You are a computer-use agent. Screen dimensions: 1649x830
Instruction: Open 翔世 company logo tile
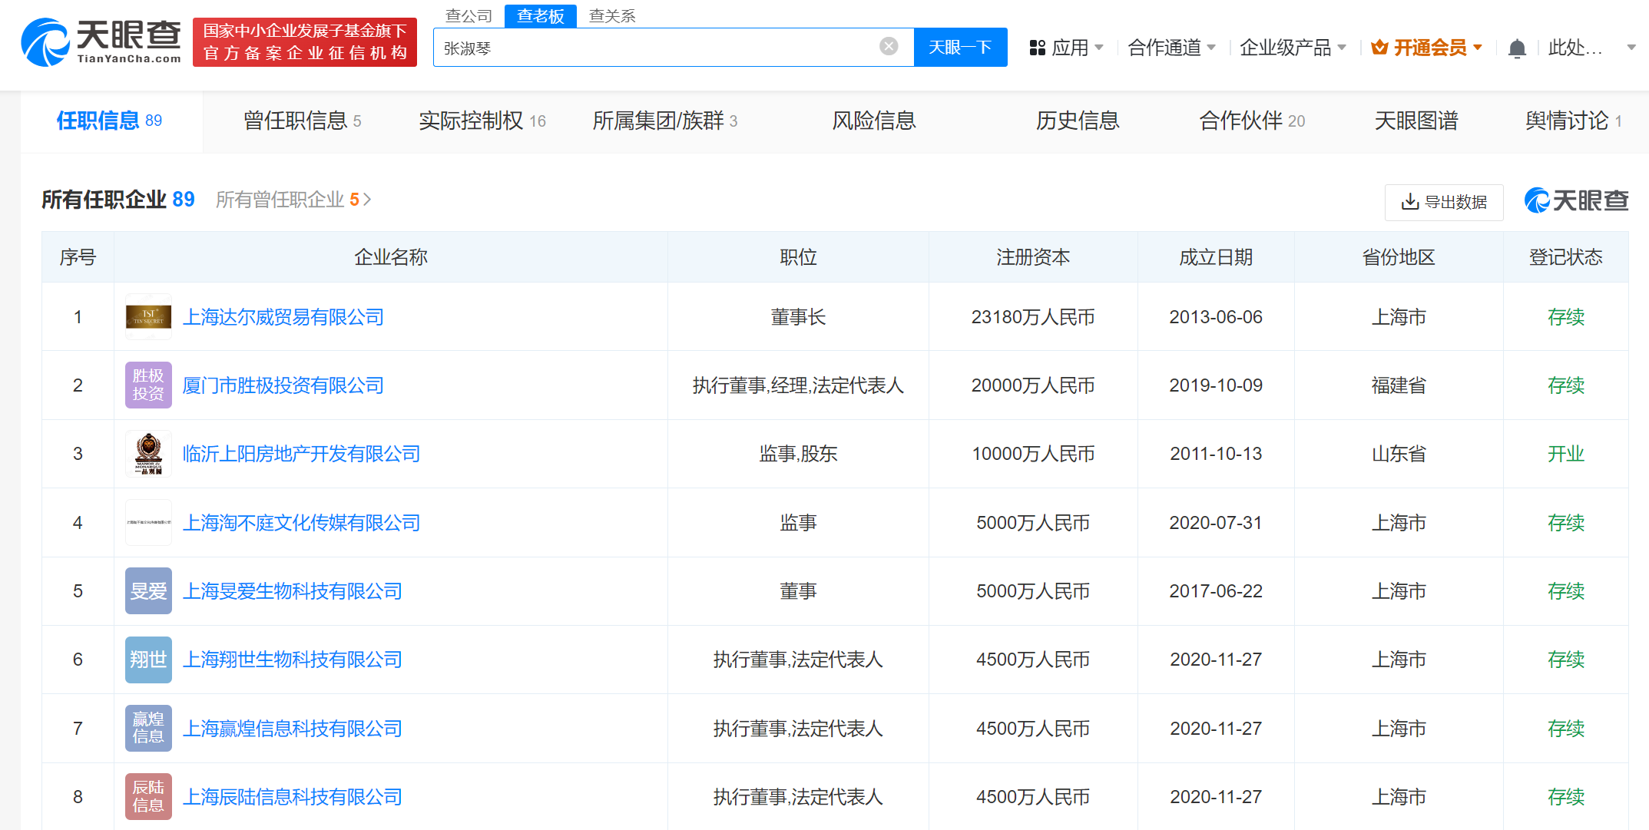coord(148,659)
